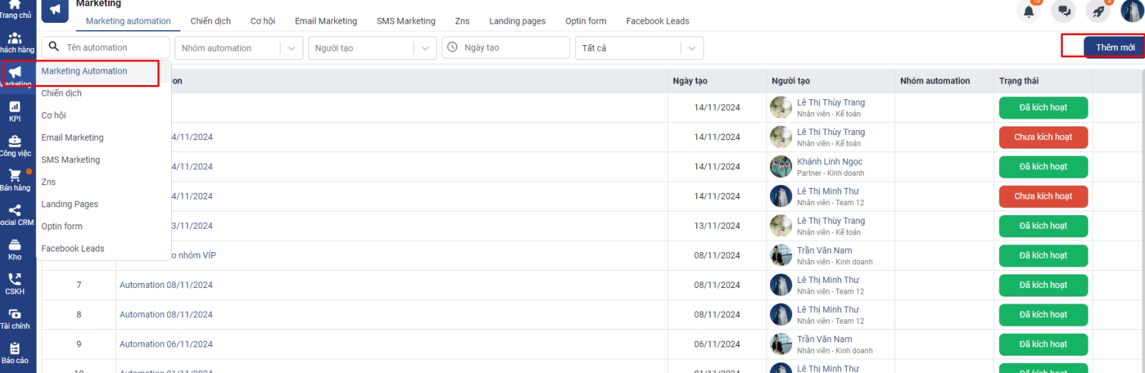
Task: Click the notification bell icon
Action: pyautogui.click(x=1028, y=11)
